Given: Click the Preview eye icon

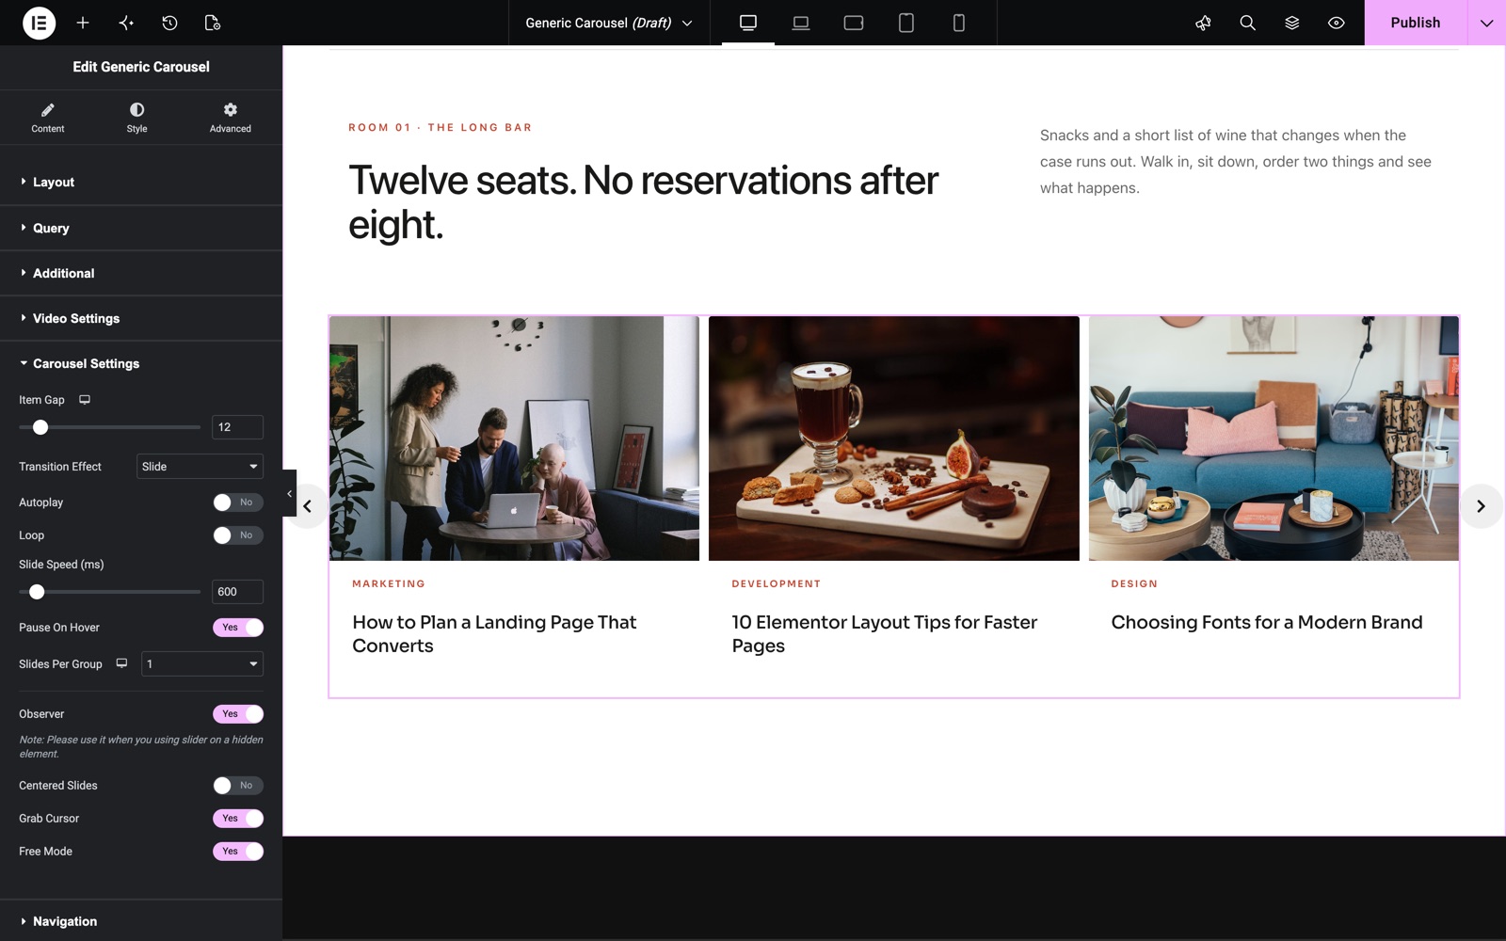Looking at the screenshot, I should pos(1336,23).
